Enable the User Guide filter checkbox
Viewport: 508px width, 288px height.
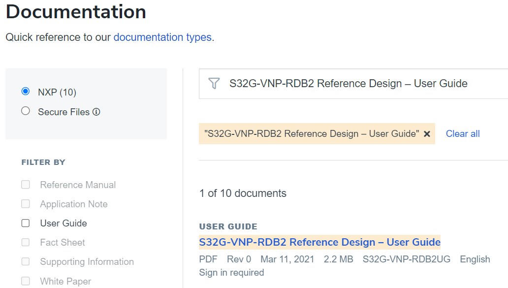point(26,223)
